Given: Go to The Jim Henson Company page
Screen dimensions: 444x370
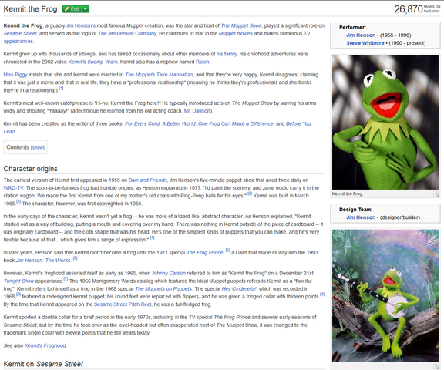Looking at the screenshot, I should pos(127,33).
